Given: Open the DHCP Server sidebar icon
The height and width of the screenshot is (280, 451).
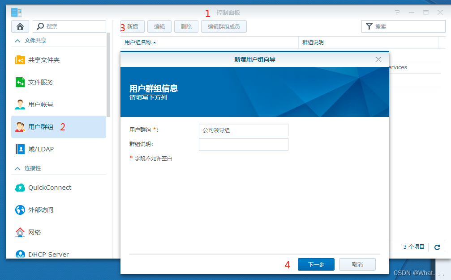Looking at the screenshot, I should [20, 254].
